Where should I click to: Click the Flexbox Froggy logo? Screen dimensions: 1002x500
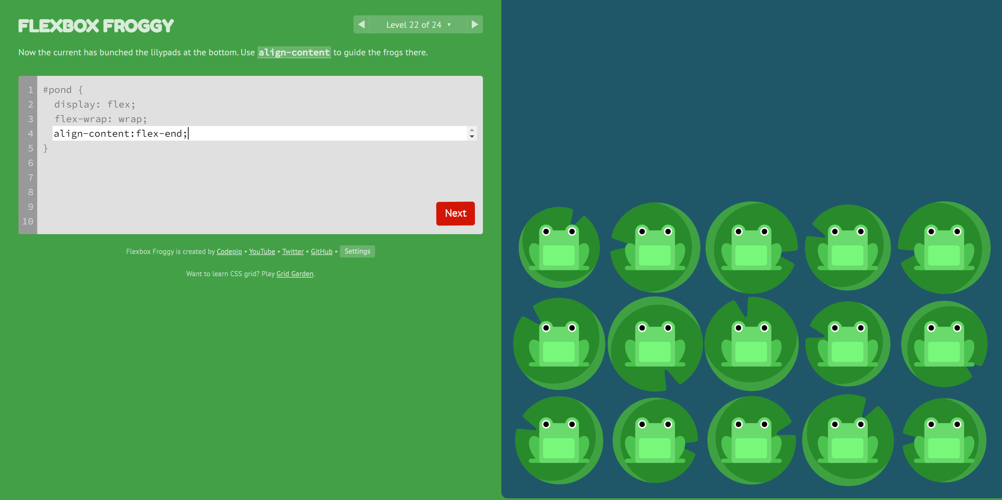[x=96, y=25]
